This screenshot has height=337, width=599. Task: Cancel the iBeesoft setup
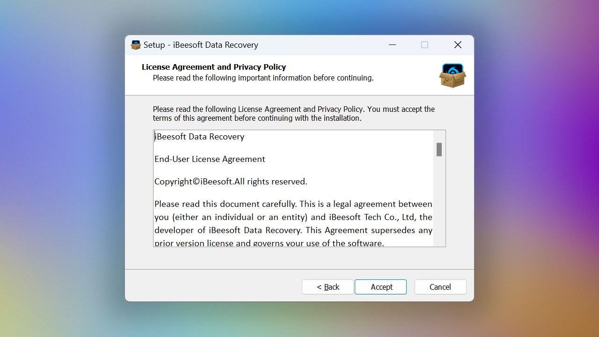point(440,287)
